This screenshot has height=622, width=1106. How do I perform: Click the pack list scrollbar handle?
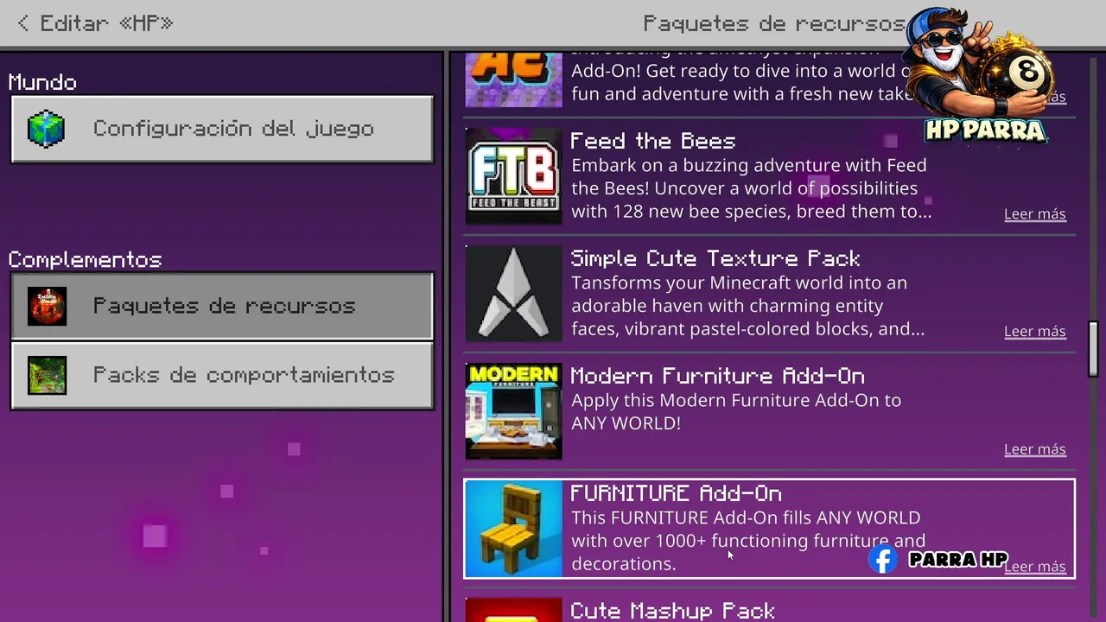click(1093, 349)
